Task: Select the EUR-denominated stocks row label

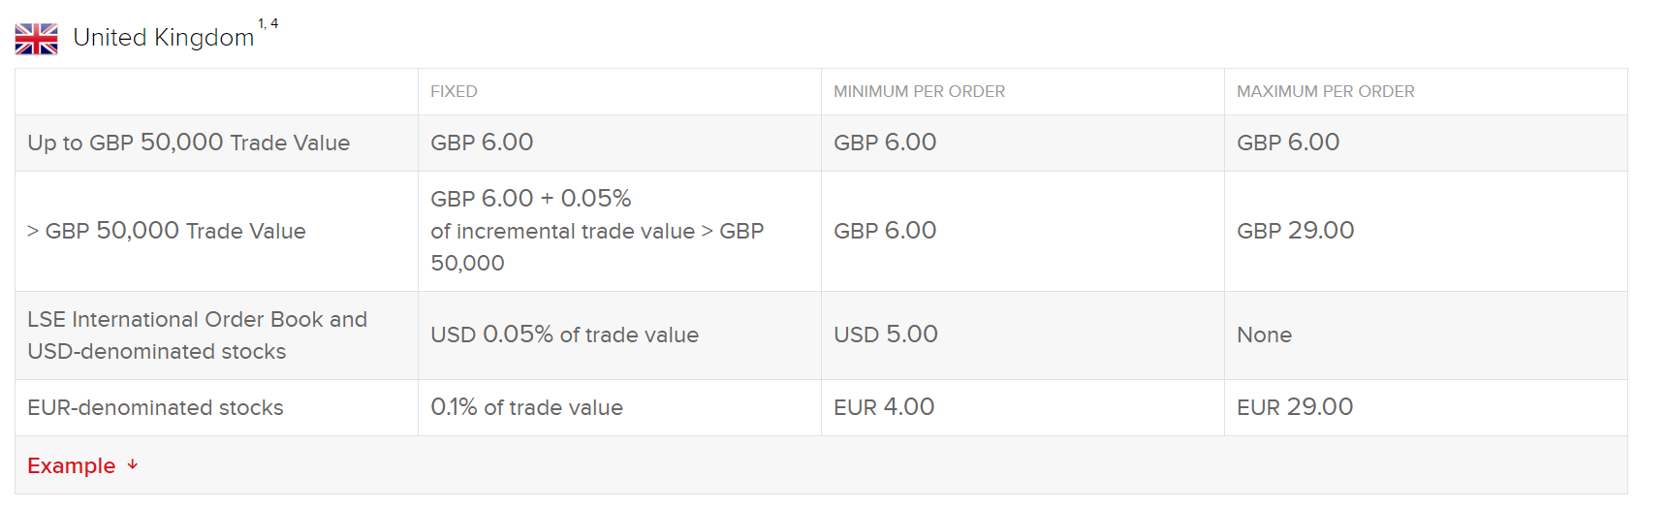Action: coord(155,407)
